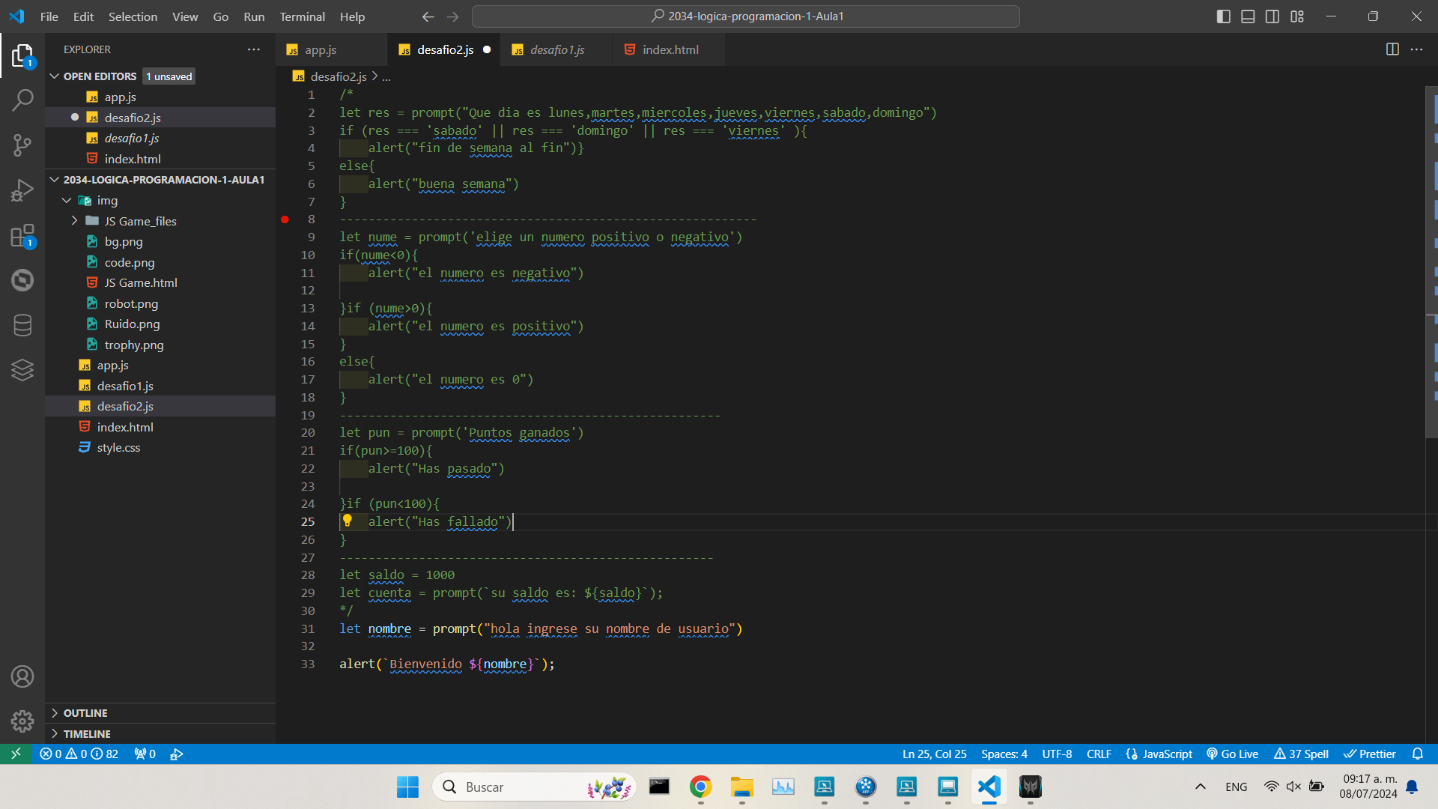
Task: Click the 37 Spell status item
Action: click(1301, 754)
